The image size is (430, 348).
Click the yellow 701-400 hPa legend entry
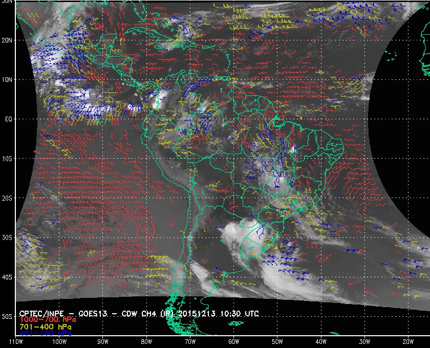(45, 327)
